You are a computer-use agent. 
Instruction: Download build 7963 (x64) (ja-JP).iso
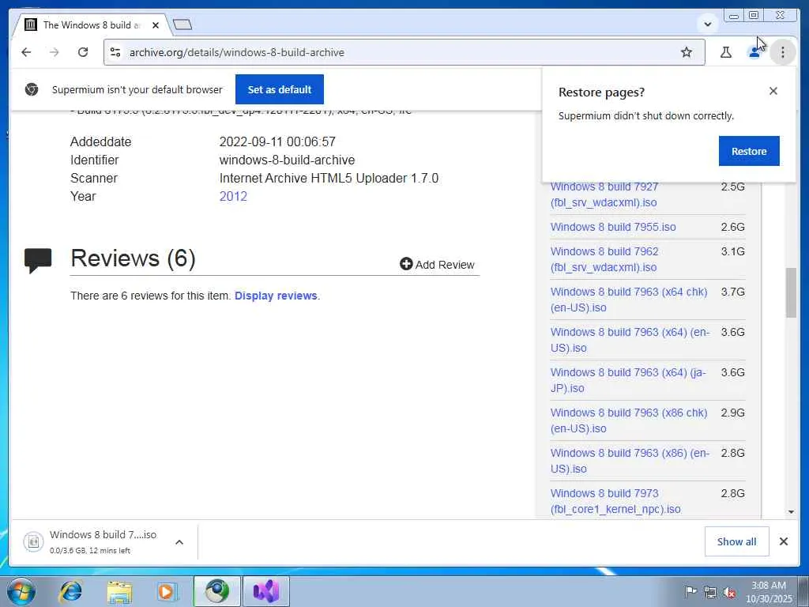(628, 380)
